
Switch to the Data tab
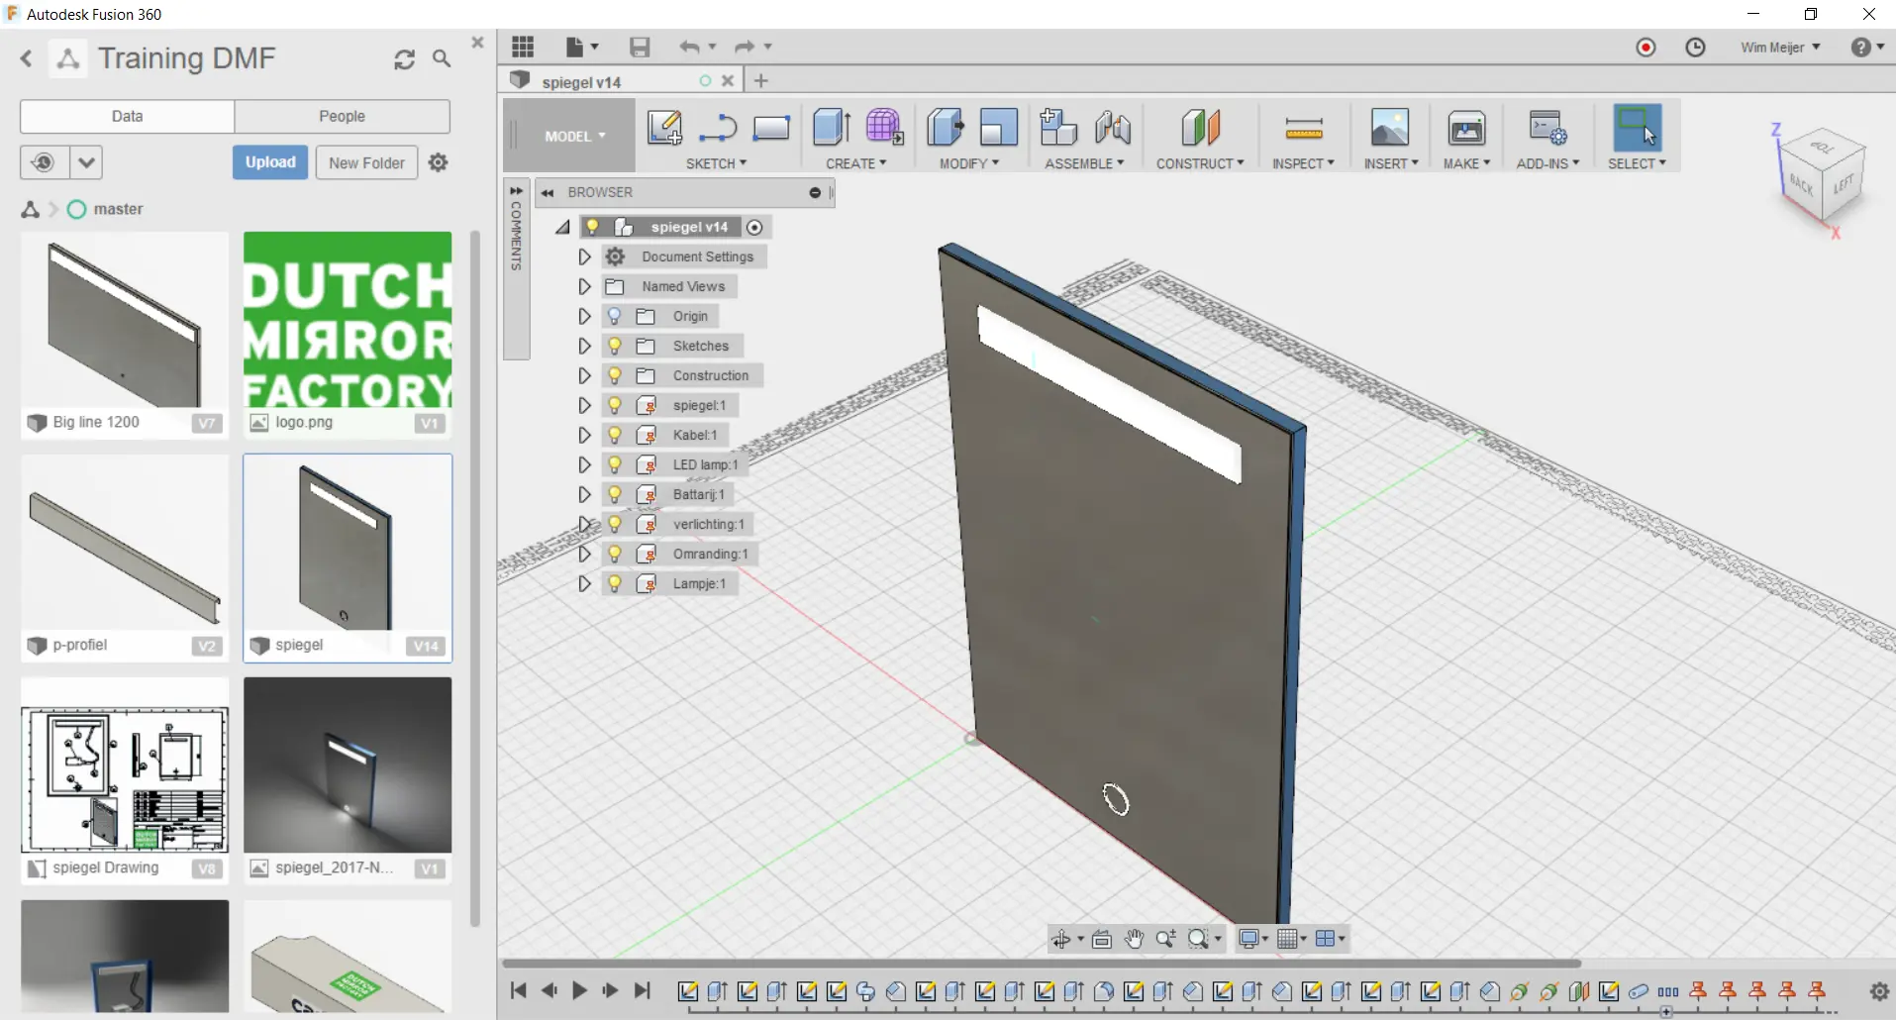[127, 116]
